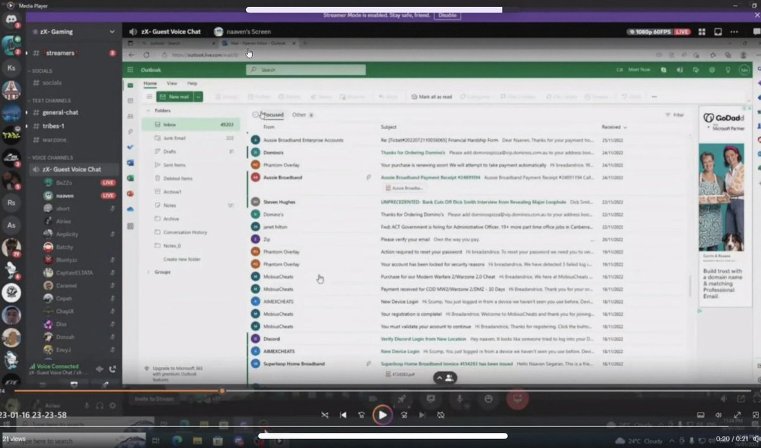Toggle Outlook navigation pane hamburger
The image size is (761, 448).
coord(149,97)
